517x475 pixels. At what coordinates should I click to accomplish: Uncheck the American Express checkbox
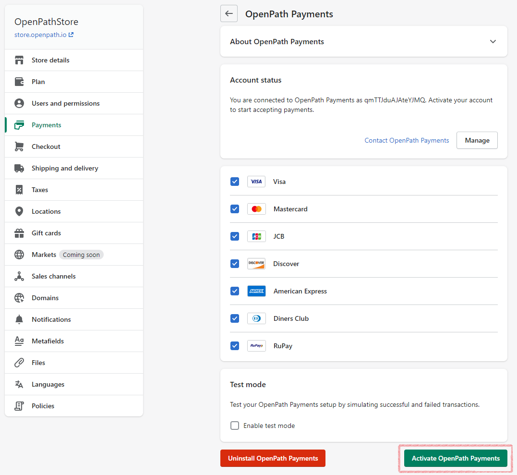235,291
